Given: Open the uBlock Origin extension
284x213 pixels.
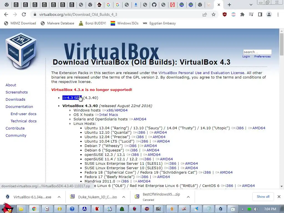Looking at the screenshot, I should point(225,14).
